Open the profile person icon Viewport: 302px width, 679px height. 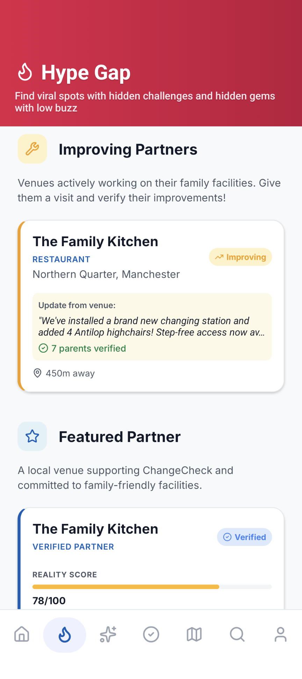click(x=280, y=634)
